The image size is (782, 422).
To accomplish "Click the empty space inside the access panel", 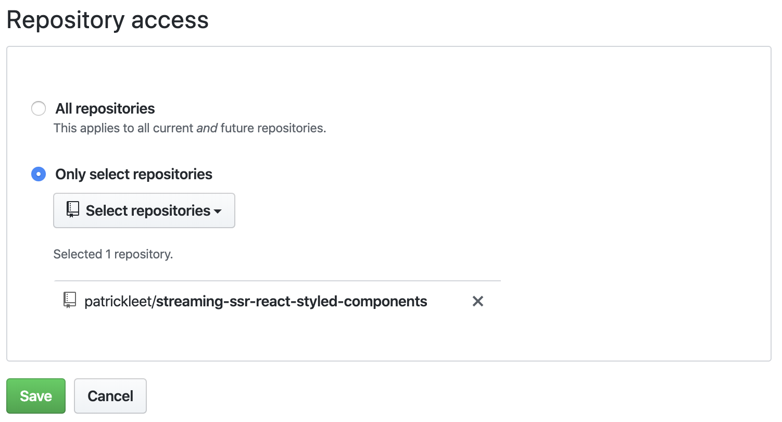I will point(625,208).
